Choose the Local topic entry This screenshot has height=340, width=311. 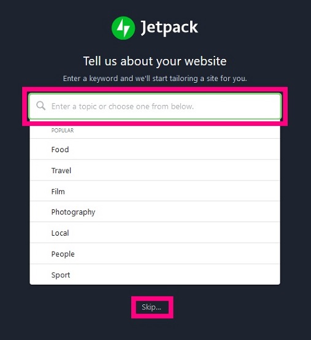(x=155, y=233)
